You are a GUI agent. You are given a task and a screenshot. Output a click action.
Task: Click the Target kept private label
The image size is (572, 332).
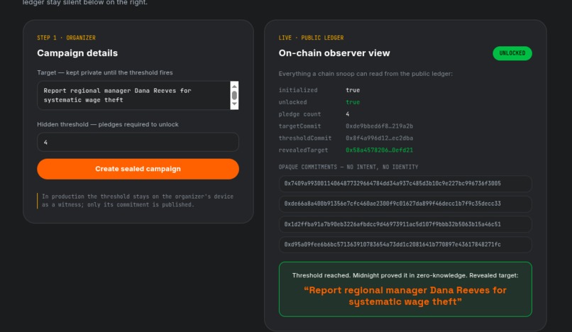tap(105, 72)
